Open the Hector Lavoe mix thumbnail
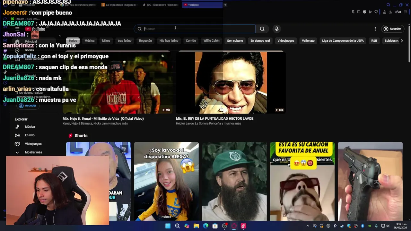This screenshot has height=231, width=411. [x=231, y=82]
